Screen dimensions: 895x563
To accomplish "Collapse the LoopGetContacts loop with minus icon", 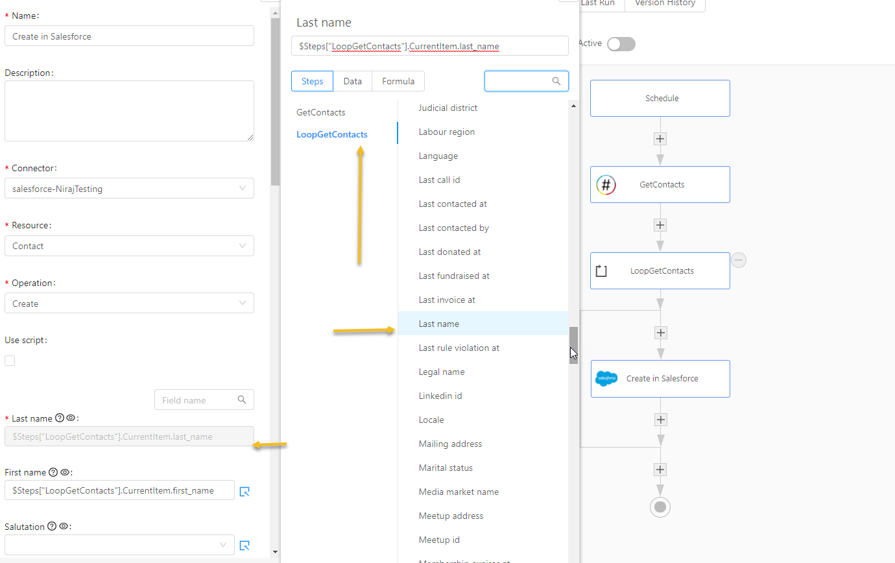I will click(739, 260).
